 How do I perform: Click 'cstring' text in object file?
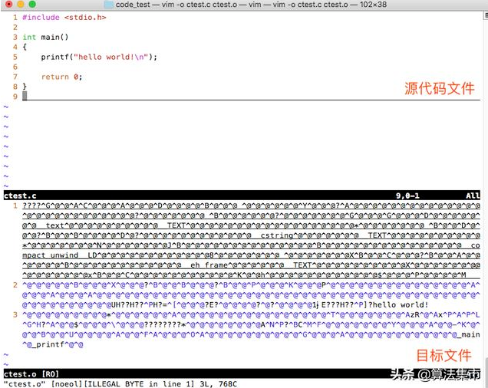277,235
